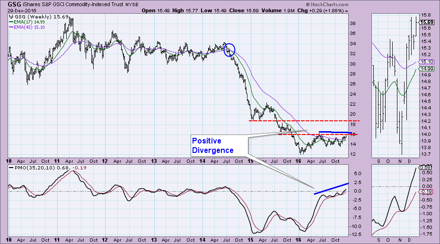Click the Open 15.49 value

click(156, 11)
